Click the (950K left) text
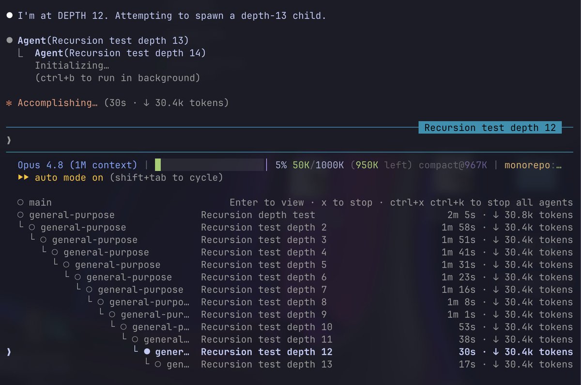Screen dimensions: 581x385 tap(382, 165)
